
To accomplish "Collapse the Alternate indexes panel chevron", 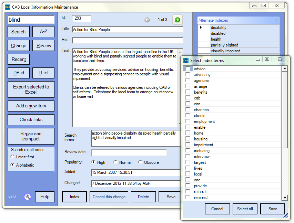I will click(x=276, y=20).
